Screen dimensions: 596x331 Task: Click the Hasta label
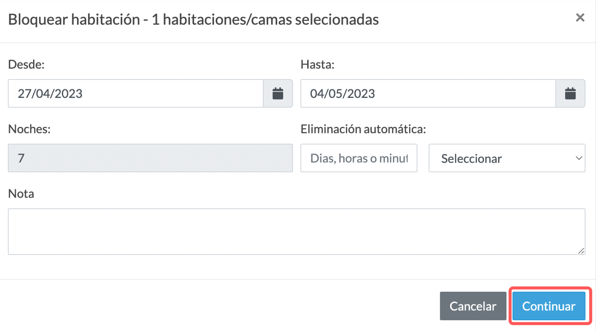point(317,65)
